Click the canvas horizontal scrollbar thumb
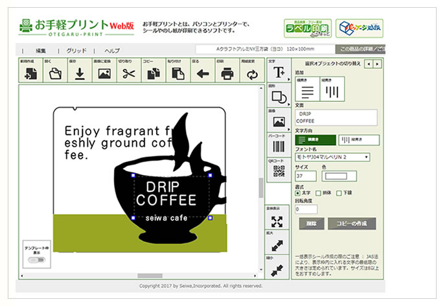 [x=150, y=276]
